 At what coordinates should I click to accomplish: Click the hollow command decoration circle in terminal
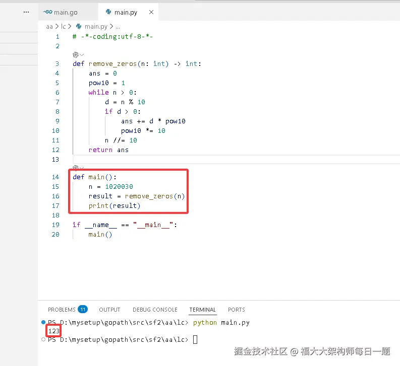coord(43,339)
